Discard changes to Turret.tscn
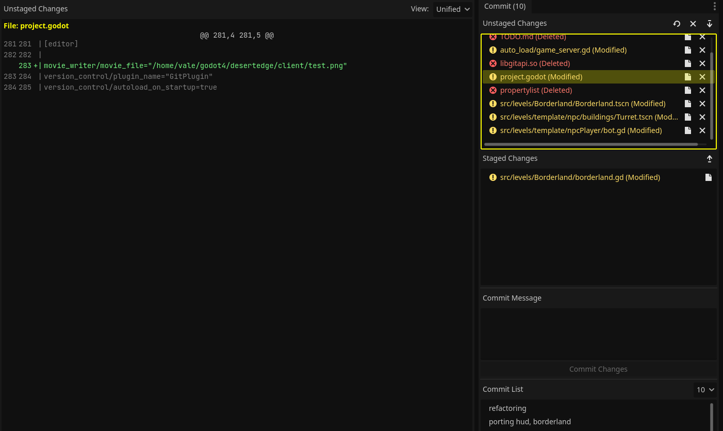723x431 pixels. tap(702, 117)
